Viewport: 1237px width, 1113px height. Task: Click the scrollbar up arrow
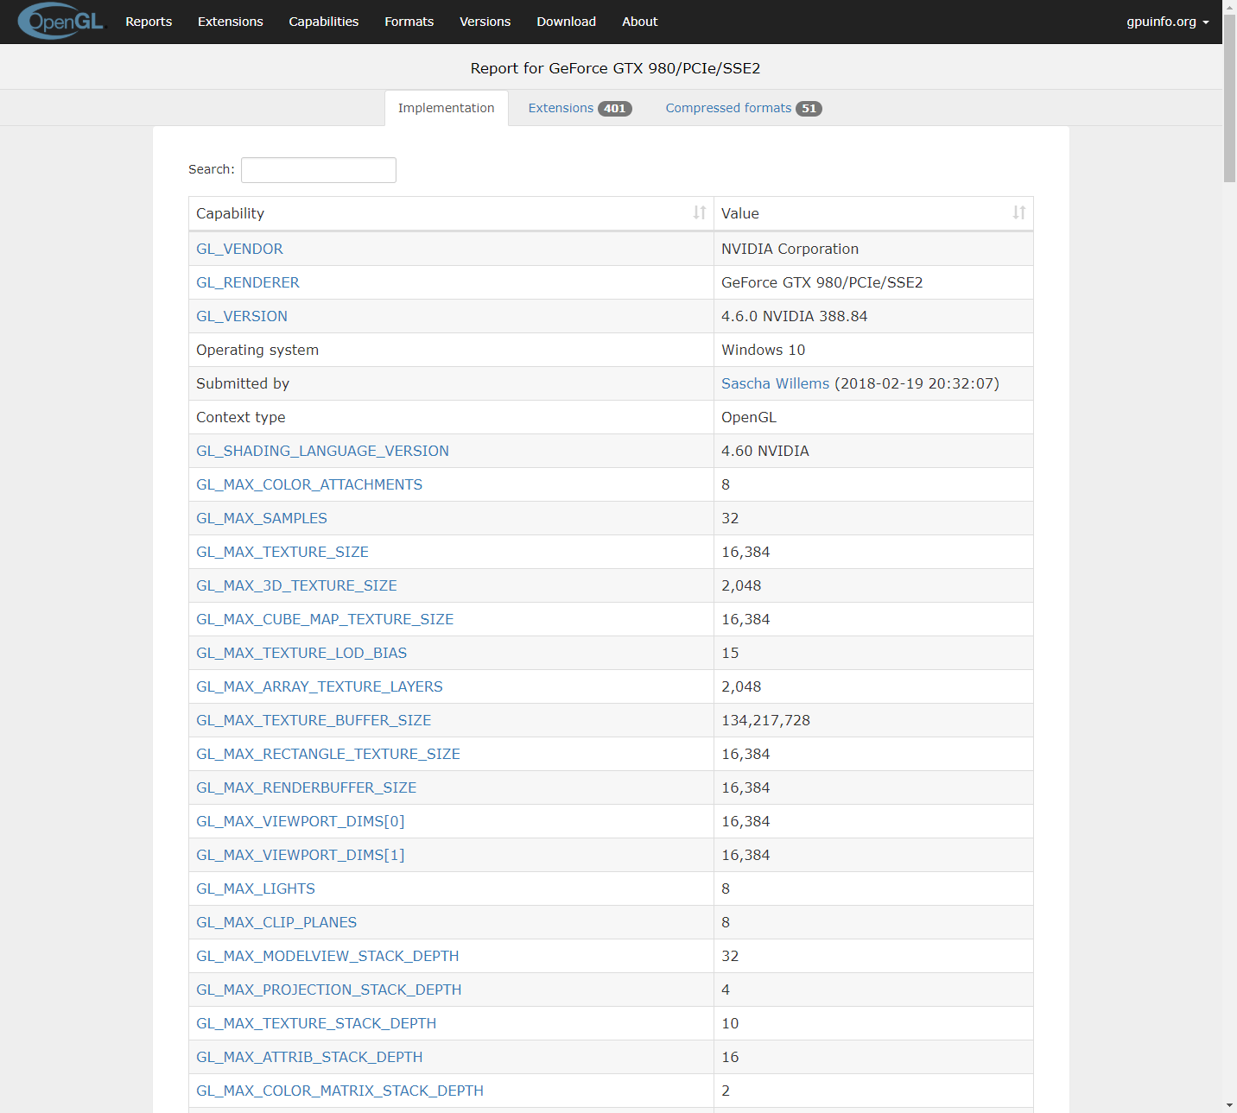pyautogui.click(x=1229, y=6)
